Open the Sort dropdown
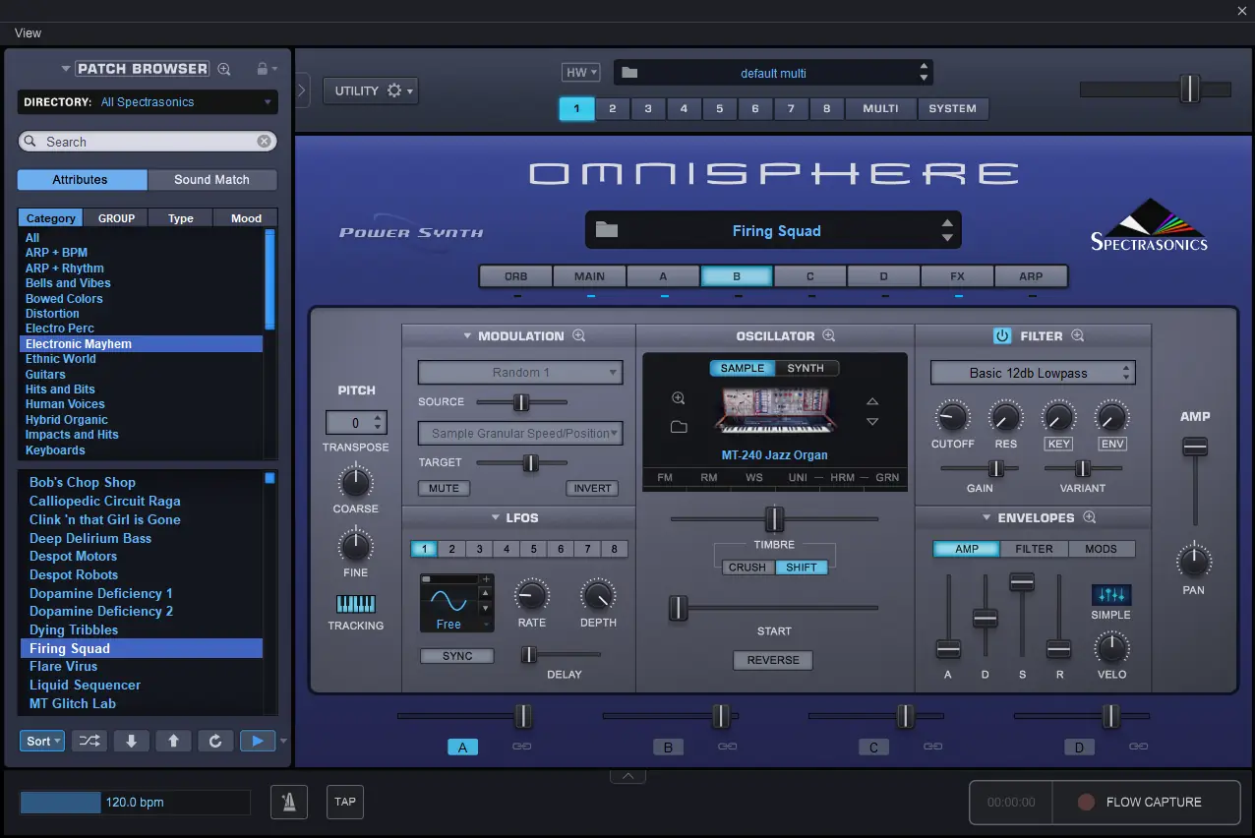The height and width of the screenshot is (838, 1255). click(42, 741)
